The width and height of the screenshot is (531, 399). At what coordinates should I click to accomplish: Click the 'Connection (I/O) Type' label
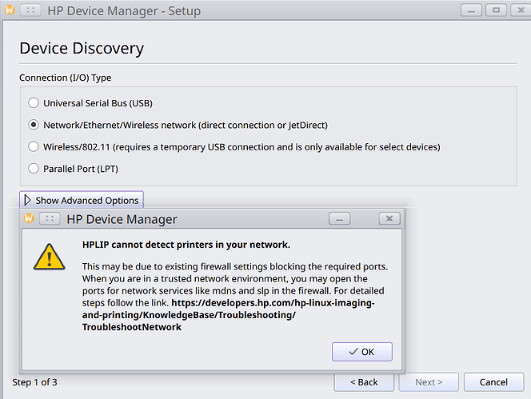pyautogui.click(x=66, y=78)
